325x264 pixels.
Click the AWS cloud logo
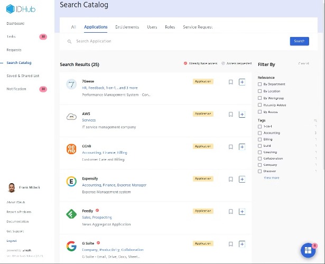[71, 117]
